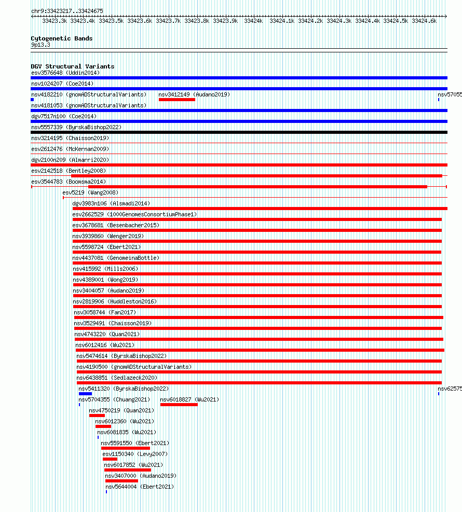Click the short blue nsv5411320 variant bar
The width and height of the screenshot is (462, 512).
(x=85, y=394)
